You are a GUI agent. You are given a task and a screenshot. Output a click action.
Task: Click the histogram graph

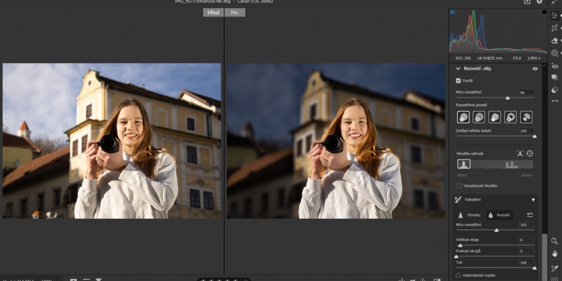point(498,31)
